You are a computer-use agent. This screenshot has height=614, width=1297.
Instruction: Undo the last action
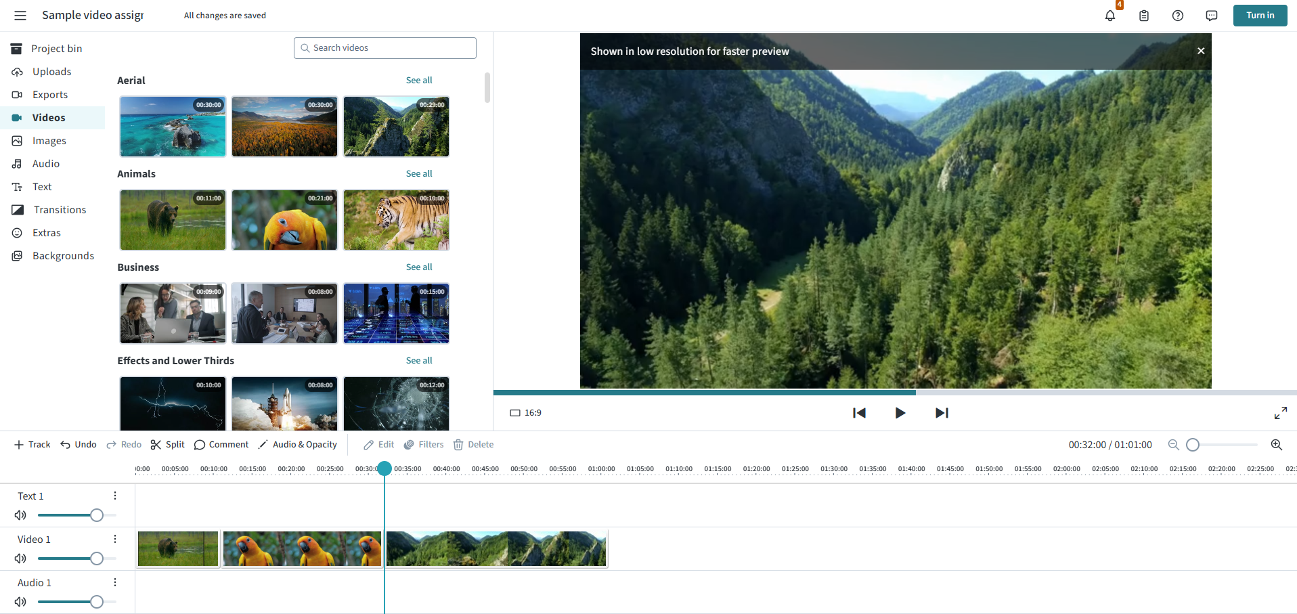79,445
